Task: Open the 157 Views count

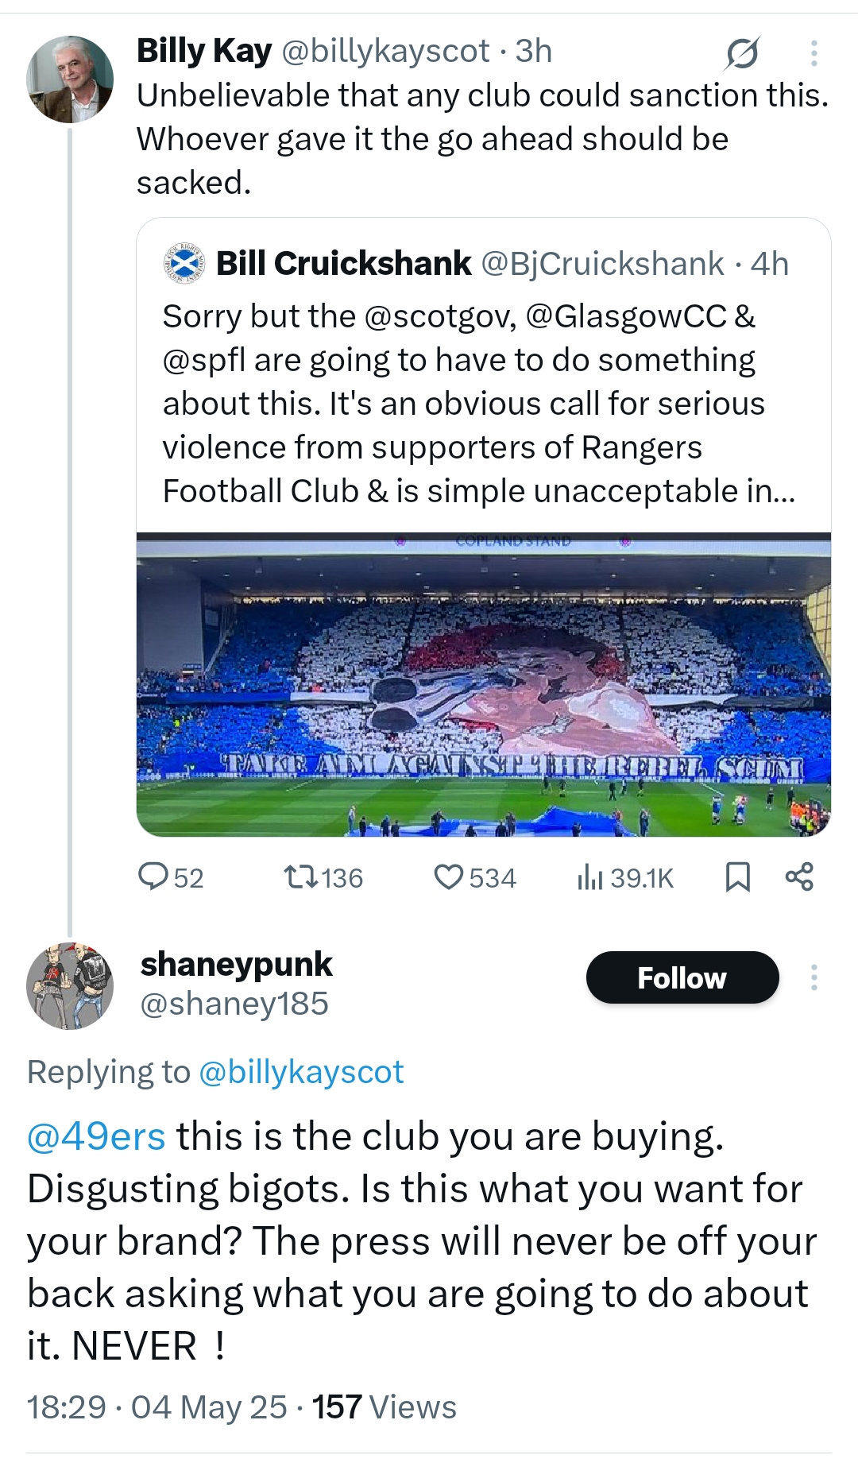Action: pos(384,1407)
